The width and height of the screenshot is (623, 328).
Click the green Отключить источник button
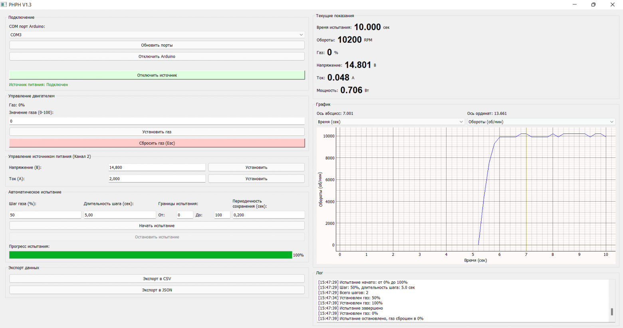point(157,75)
